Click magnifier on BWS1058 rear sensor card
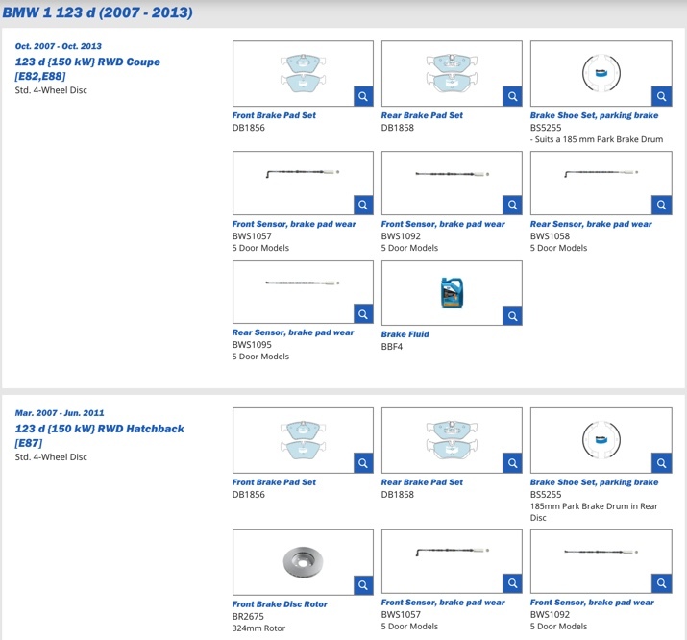 (x=662, y=205)
